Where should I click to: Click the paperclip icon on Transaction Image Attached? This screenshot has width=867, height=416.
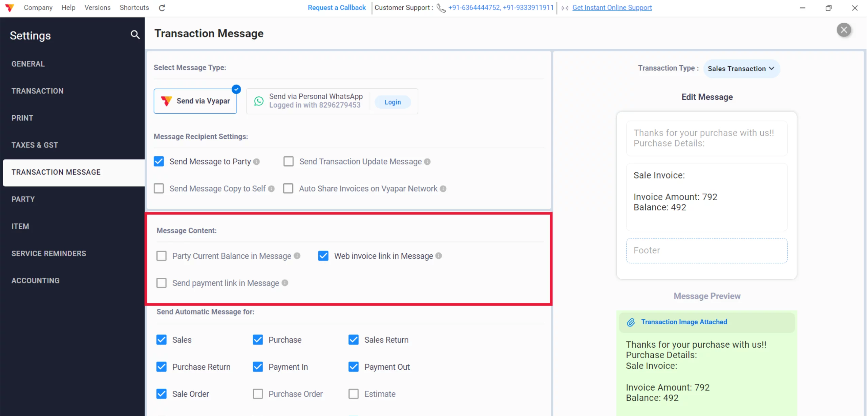[631, 322]
